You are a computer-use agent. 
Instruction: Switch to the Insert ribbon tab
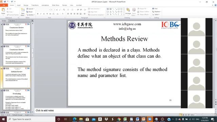click(x=19, y=5)
